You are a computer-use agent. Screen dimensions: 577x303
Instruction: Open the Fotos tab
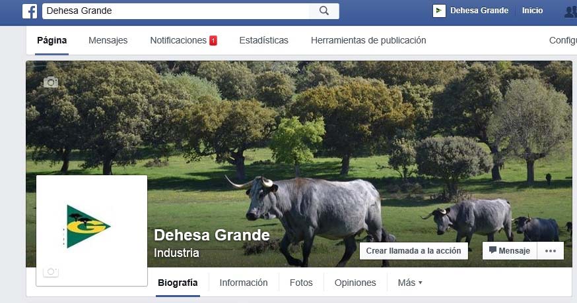301,283
